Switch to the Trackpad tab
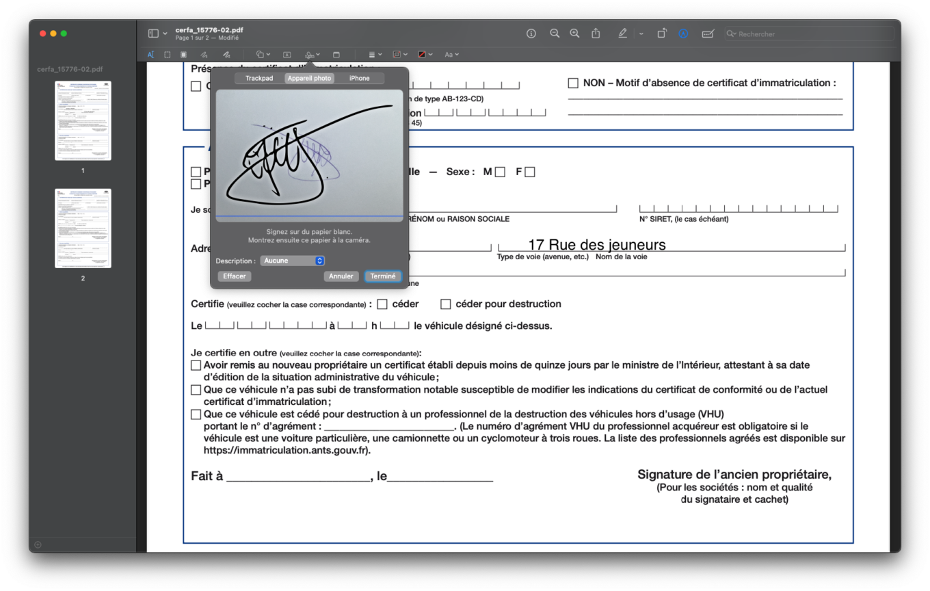This screenshot has height=591, width=930. (x=259, y=78)
